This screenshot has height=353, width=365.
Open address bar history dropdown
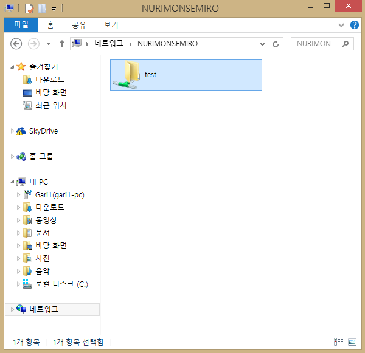(262, 44)
